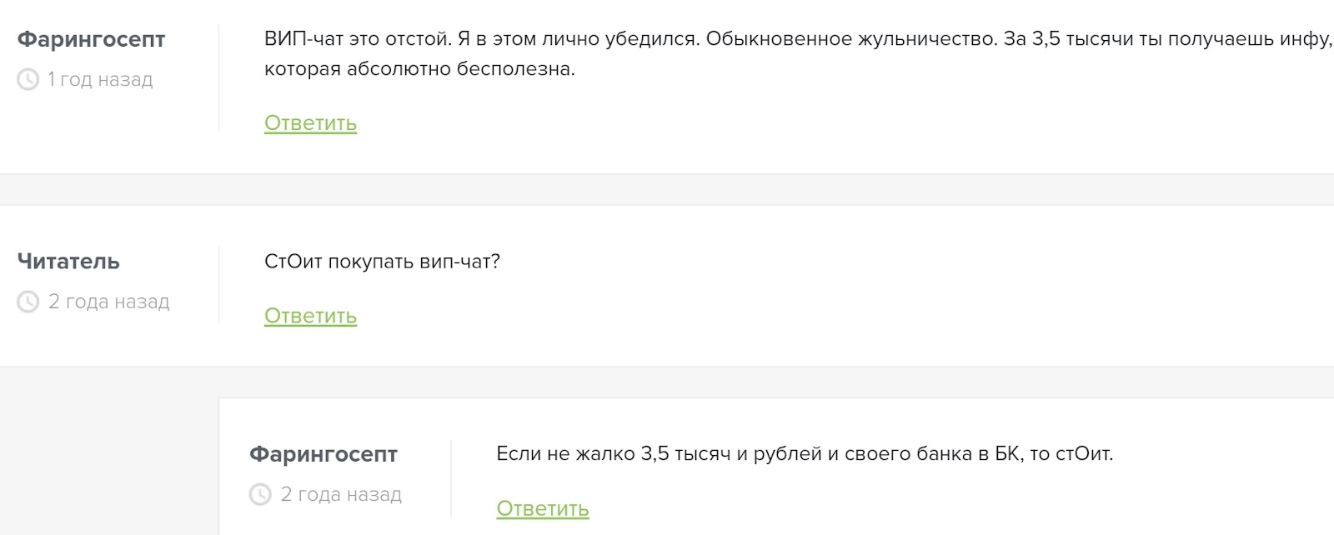Viewport: 1334px width, 535px height.
Task: Reply to the nested "Если не жалко" comment
Action: coord(543,509)
